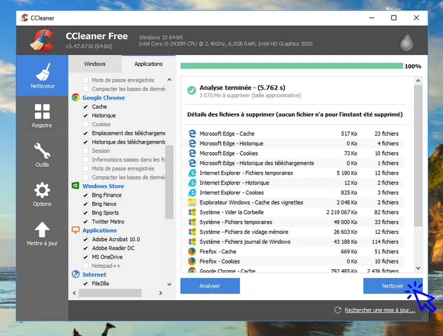This screenshot has height=336, width=443.
Task: Click the Firefox - Cookies icon
Action: pos(192,261)
